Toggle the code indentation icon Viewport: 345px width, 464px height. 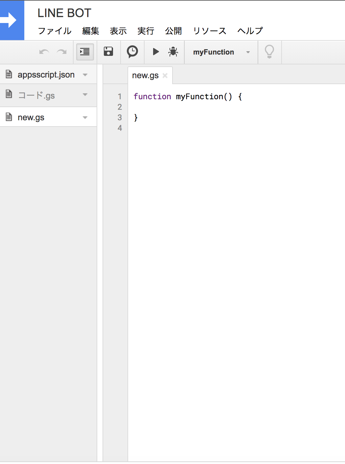85,52
